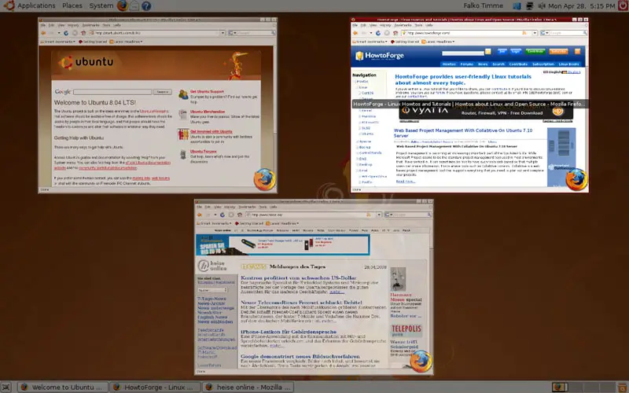Viewport: 629px width, 393px height.
Task: Open the Places menu
Action: [72, 6]
